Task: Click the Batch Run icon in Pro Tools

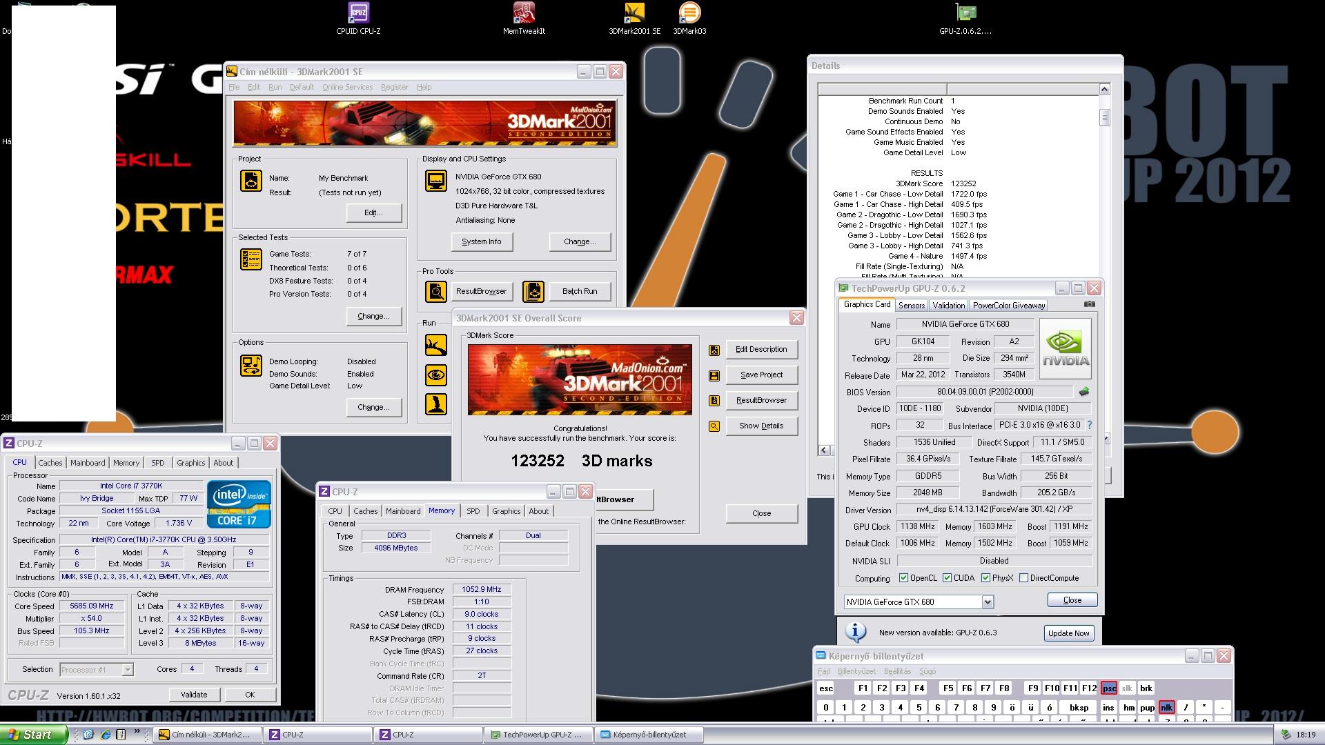Action: [533, 292]
